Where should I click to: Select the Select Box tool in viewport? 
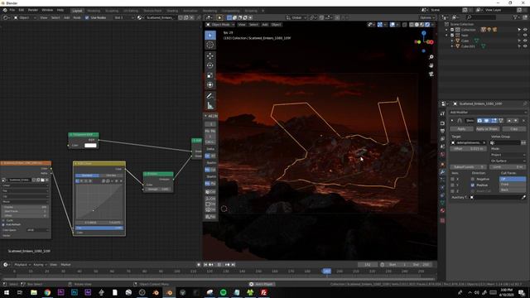tap(210, 35)
